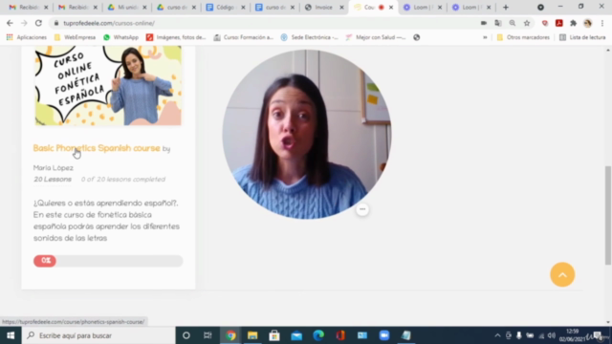Open the zoom magnifier icon in address bar
The height and width of the screenshot is (344, 612).
point(513,23)
